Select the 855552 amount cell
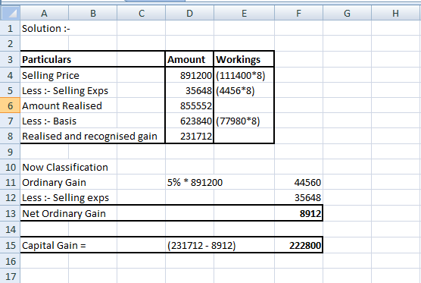The width and height of the screenshot is (421, 283). point(189,105)
